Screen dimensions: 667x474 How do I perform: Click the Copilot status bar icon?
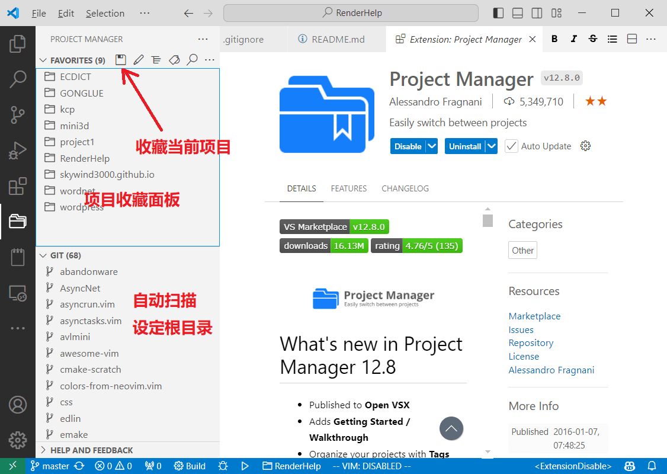[630, 466]
